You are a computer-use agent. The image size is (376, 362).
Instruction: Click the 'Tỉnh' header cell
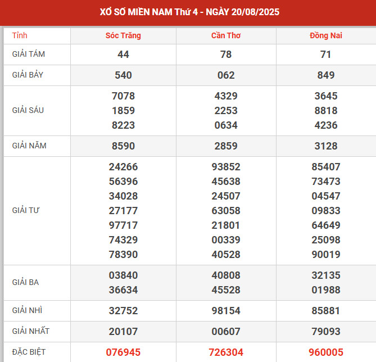coord(20,35)
